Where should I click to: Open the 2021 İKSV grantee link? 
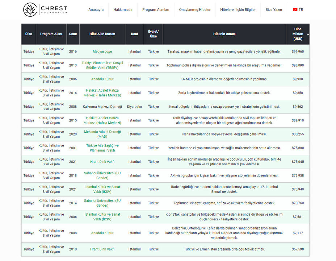[102, 189]
